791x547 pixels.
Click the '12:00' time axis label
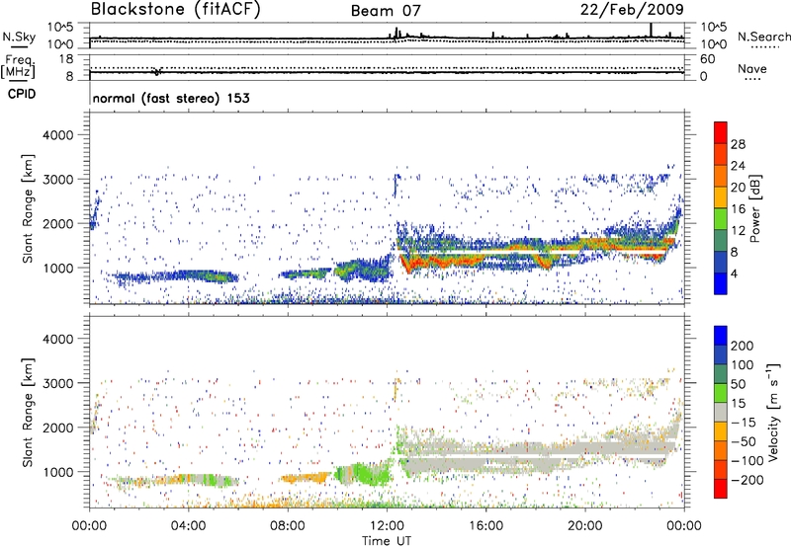[x=387, y=526]
